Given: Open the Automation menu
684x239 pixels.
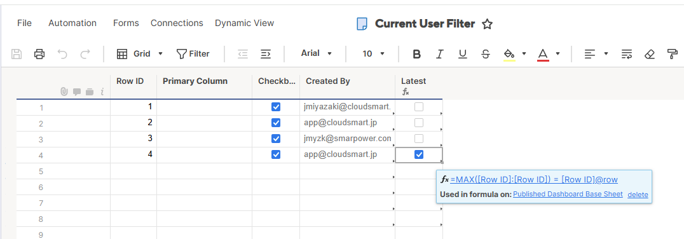Looking at the screenshot, I should click(x=72, y=23).
